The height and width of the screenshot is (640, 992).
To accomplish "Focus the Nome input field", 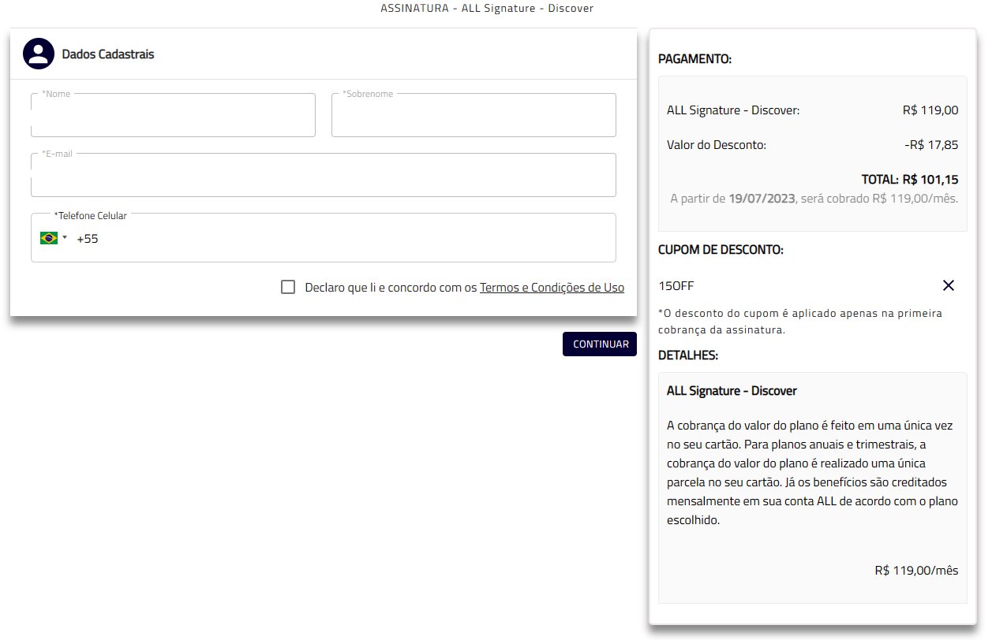I will pos(173,115).
